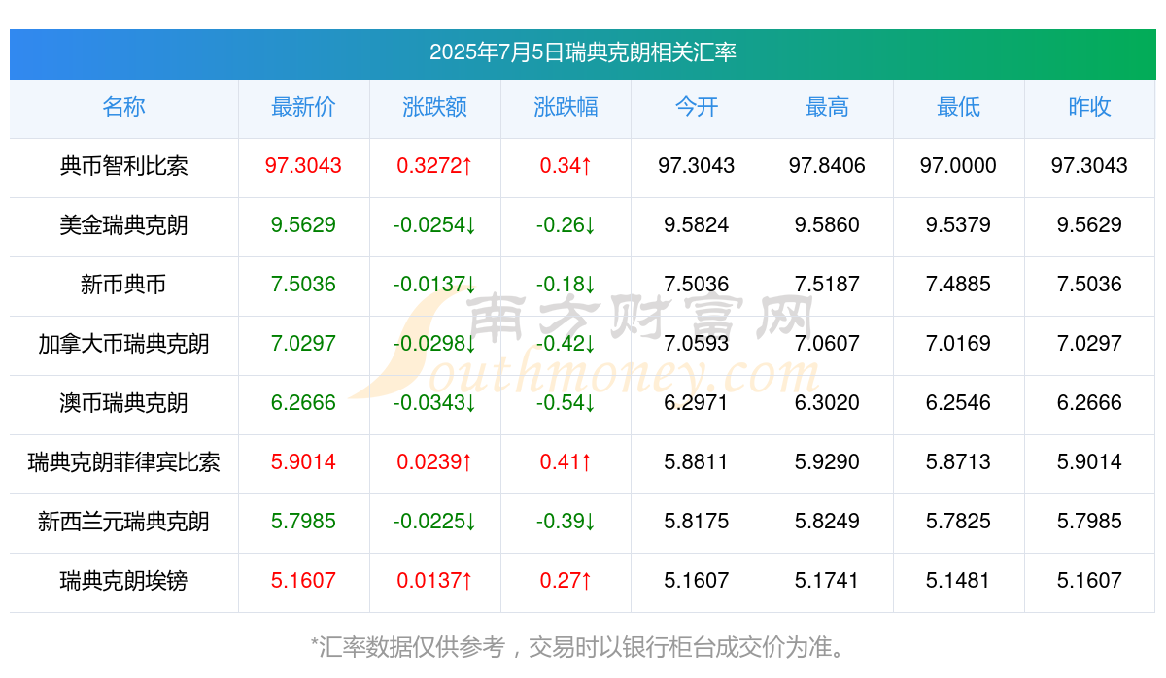Image resolution: width=1166 pixels, height=678 pixels.
Task: Click the opening value 5.8175
Action: (x=697, y=522)
